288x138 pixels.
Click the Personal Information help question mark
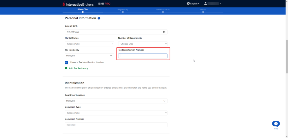tap(99, 18)
